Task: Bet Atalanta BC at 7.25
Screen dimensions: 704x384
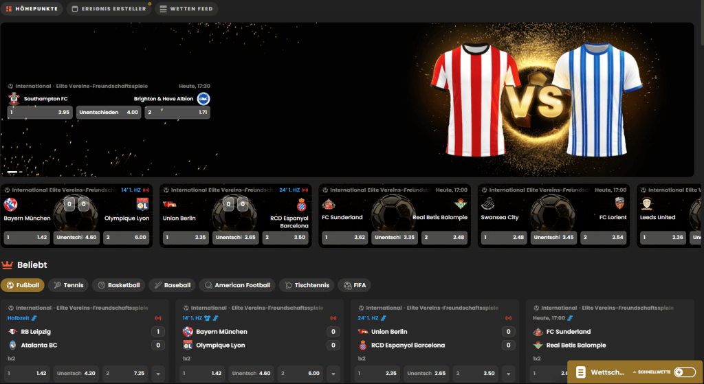Action: (125, 373)
